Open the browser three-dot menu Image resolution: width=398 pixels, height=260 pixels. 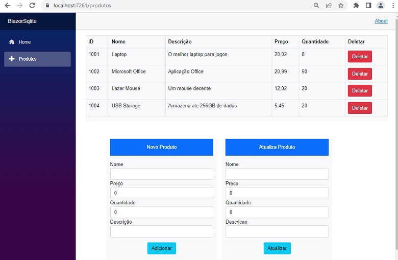tap(393, 5)
